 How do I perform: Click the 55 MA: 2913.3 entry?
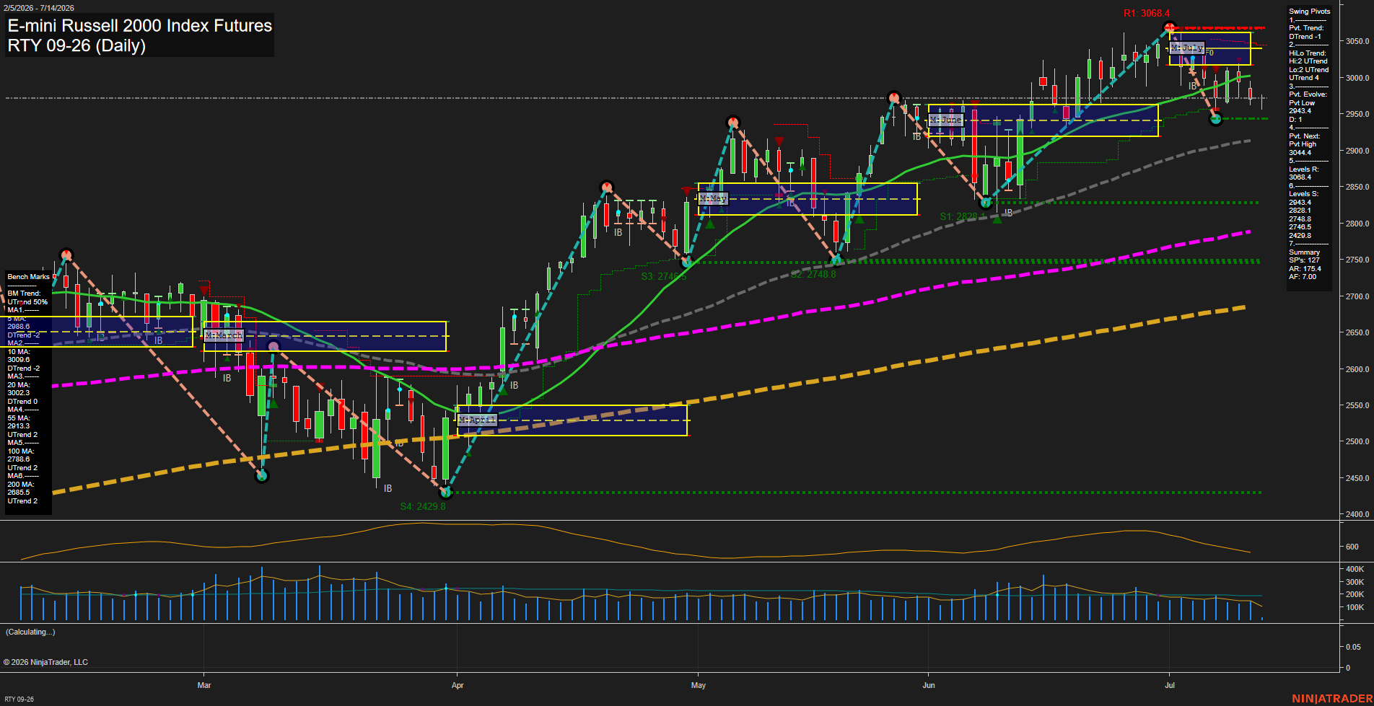pos(19,422)
